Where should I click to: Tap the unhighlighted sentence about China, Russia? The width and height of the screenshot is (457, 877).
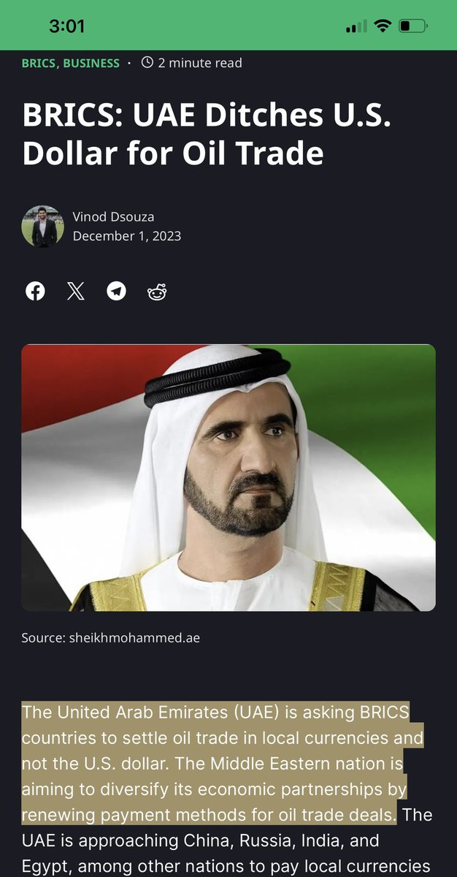226,839
